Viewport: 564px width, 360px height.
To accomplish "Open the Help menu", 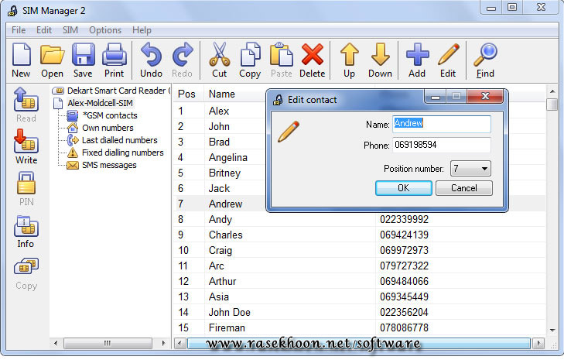I will click(x=142, y=30).
